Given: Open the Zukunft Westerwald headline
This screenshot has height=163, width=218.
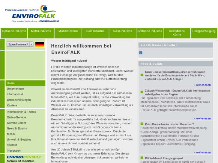Looking at the screenshot, I should 178,92.
